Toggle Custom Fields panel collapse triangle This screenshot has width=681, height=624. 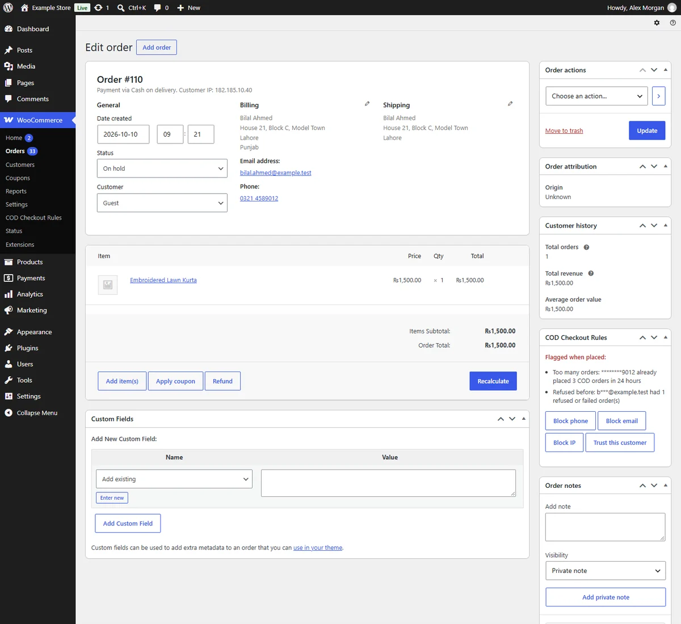(x=524, y=419)
